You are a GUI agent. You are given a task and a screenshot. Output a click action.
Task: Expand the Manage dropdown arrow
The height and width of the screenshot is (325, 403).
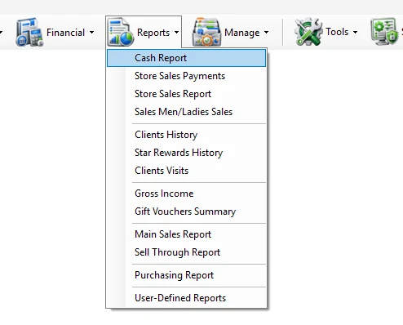click(267, 33)
